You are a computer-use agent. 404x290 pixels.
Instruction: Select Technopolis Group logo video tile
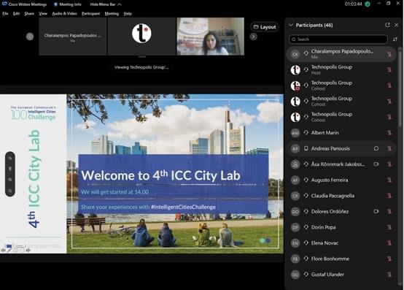click(x=141, y=37)
